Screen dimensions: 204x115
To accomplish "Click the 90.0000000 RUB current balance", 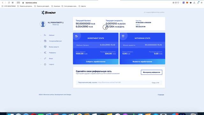I will point(85,24).
